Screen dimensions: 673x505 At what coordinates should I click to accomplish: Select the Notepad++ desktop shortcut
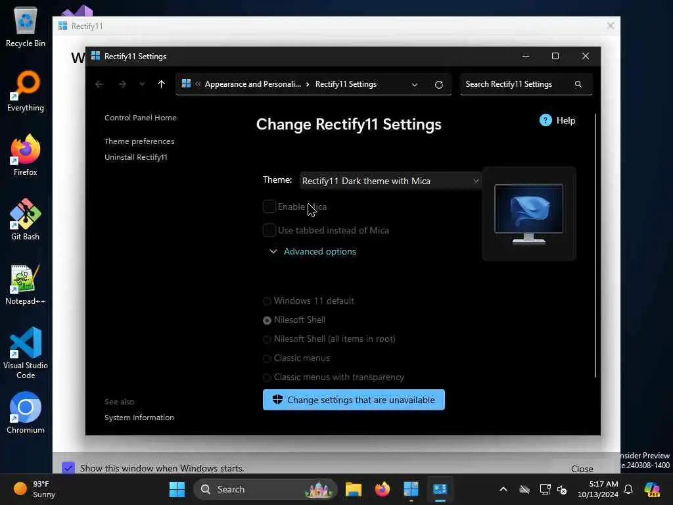click(x=26, y=284)
